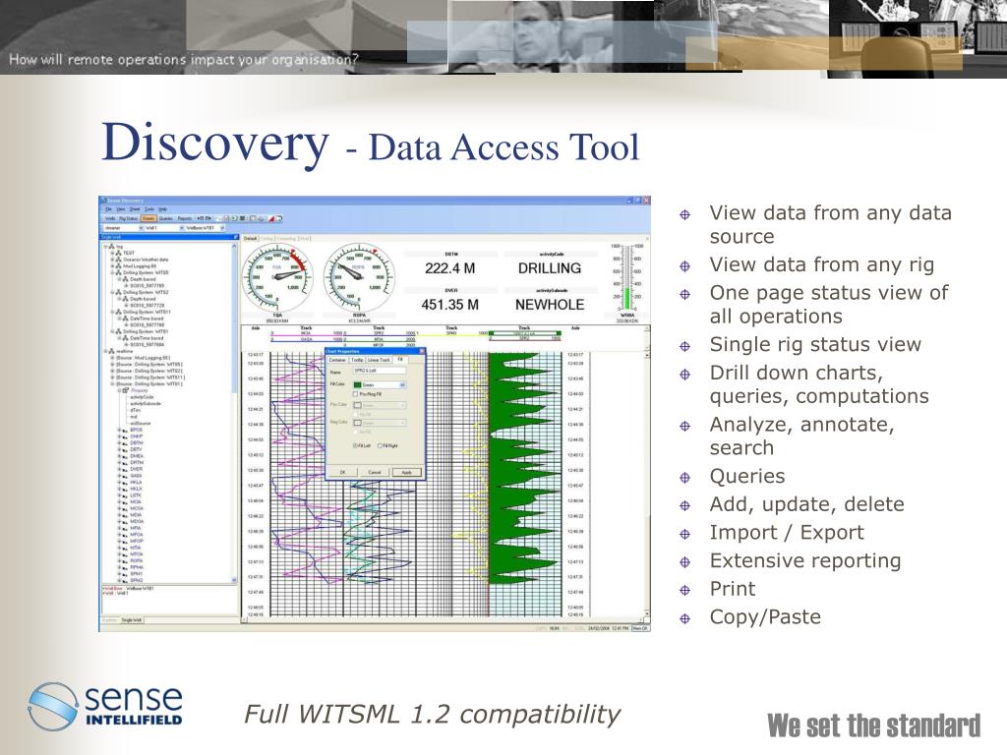The image size is (1007, 755).
Task: Select the highlighted Sheets toolbar button
Action: pos(149,218)
